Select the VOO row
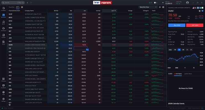 pos(86,93)
